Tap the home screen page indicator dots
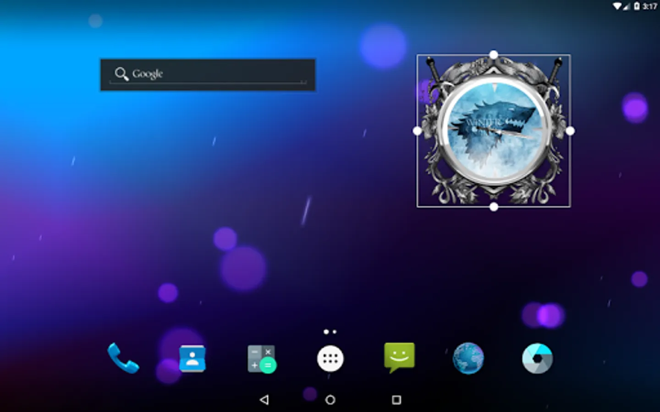This screenshot has height=412, width=660. (x=330, y=331)
